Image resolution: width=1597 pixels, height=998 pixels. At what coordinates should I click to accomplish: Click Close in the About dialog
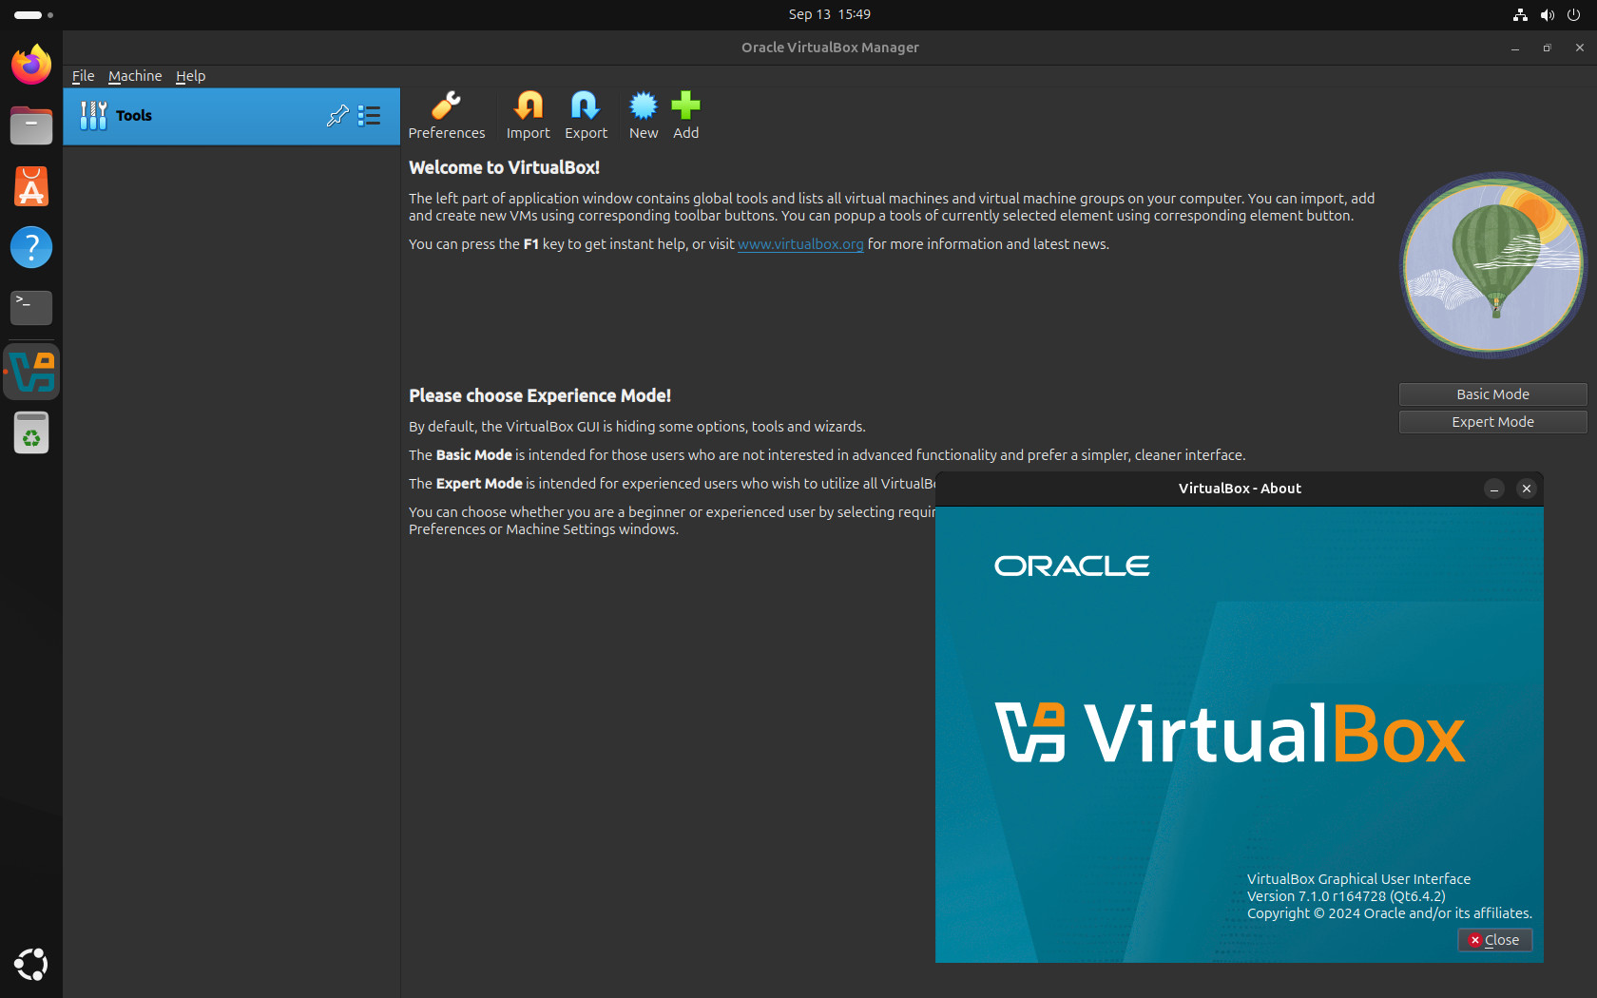click(x=1494, y=940)
